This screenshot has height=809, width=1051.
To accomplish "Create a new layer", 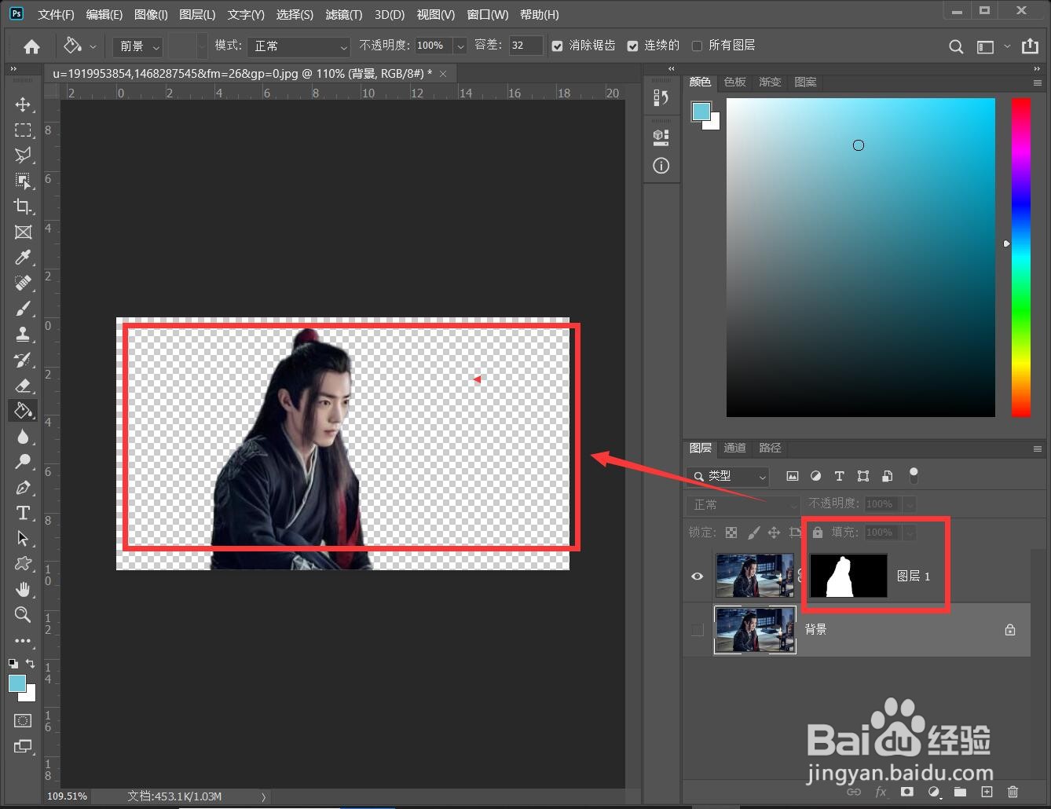I will [x=987, y=792].
